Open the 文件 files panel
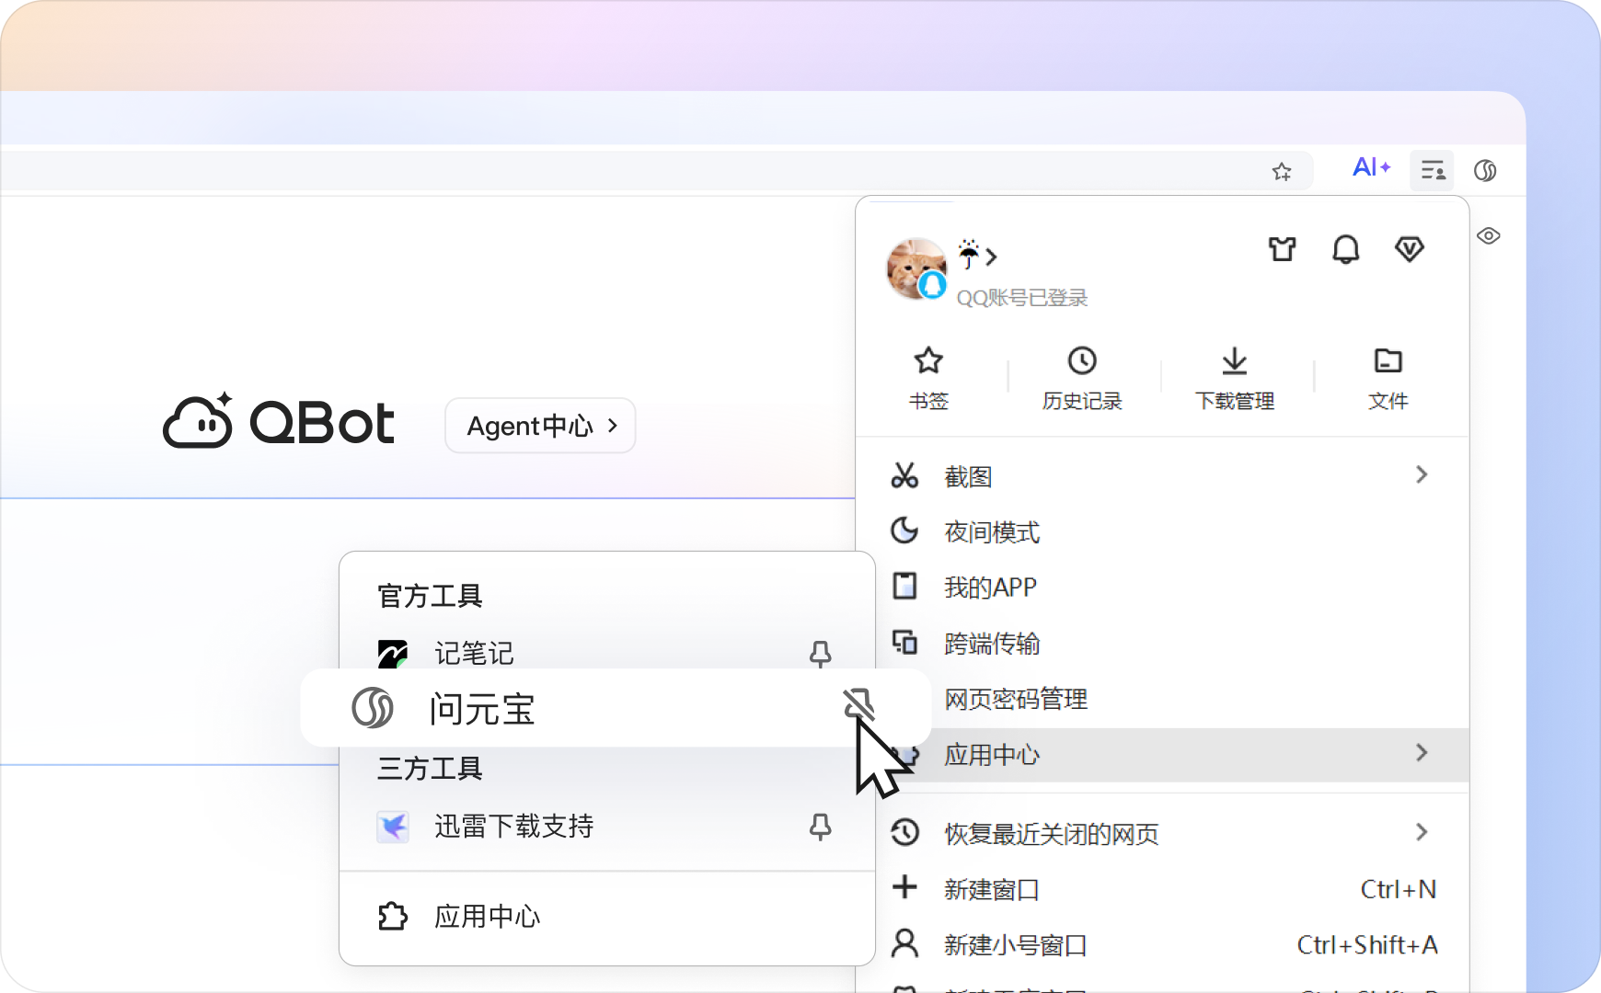1601x993 pixels. (1388, 377)
